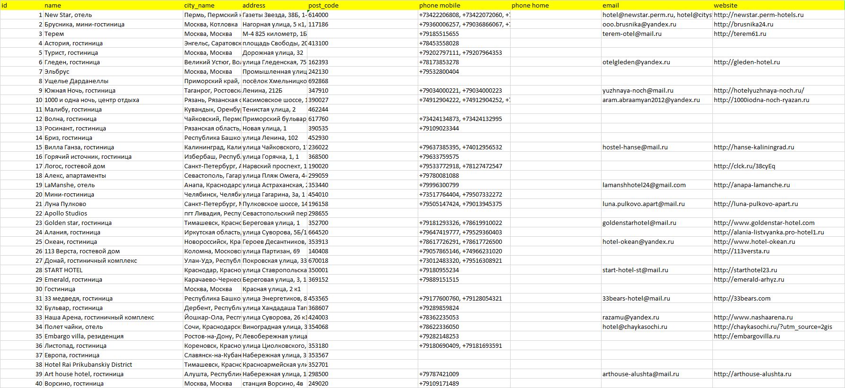
Task: Click the city cell starting with "Йошкар-Ола"
Action: pyautogui.click(x=212, y=317)
